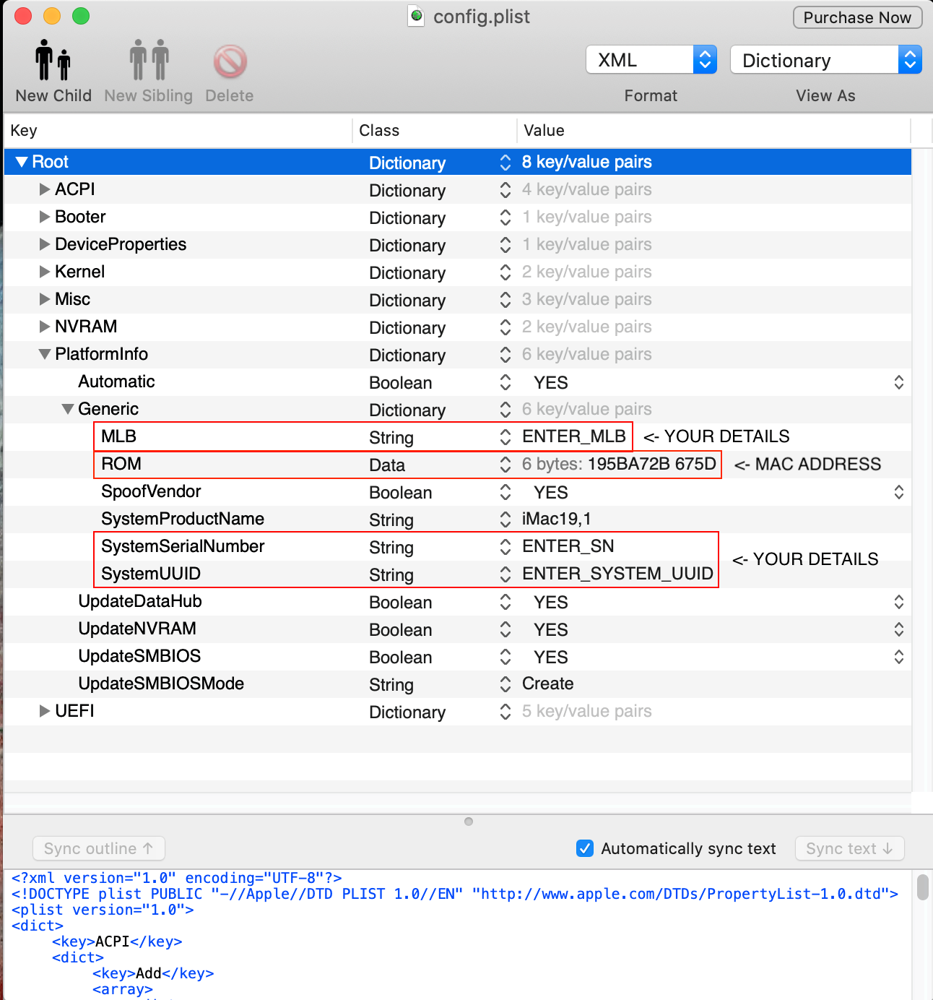Click the Purchase Now button
This screenshot has height=1000, width=933.
pyautogui.click(x=857, y=17)
